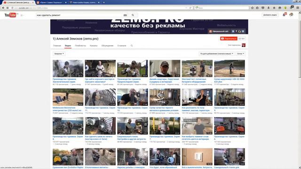Click the thumbnail above Супер зачистка черного металла
Viewport: 301px width, 169px height.
click(165, 97)
